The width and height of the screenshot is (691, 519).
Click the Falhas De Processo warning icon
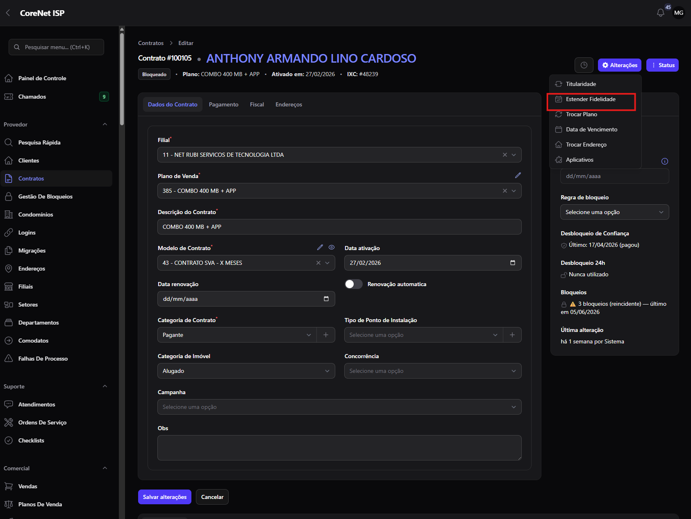click(x=9, y=359)
